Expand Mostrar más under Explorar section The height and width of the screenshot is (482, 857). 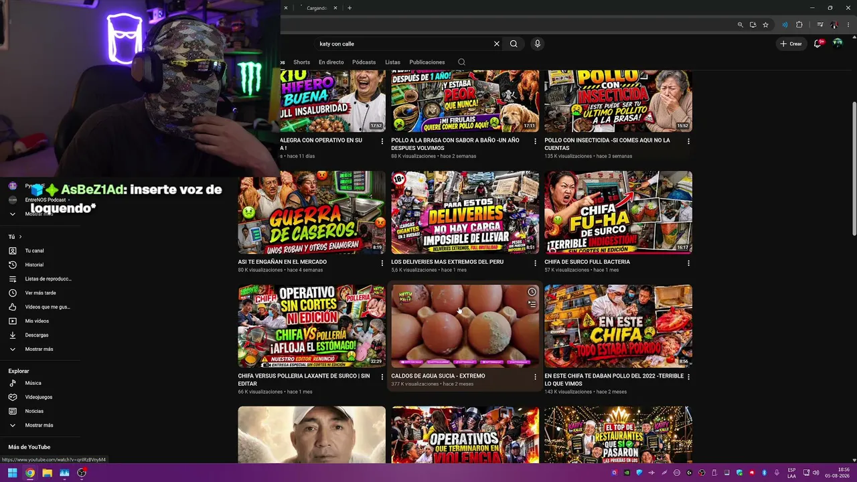click(x=40, y=425)
